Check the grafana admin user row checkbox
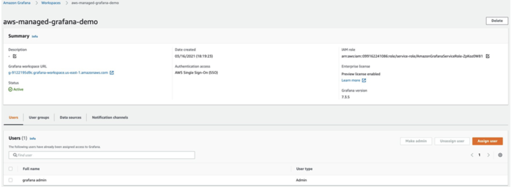The image size is (512, 187). tap(10, 180)
